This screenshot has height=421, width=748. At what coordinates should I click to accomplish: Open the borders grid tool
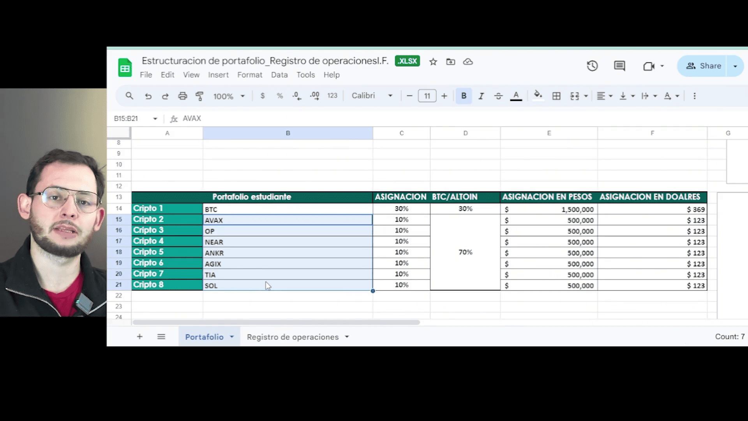[556, 96]
